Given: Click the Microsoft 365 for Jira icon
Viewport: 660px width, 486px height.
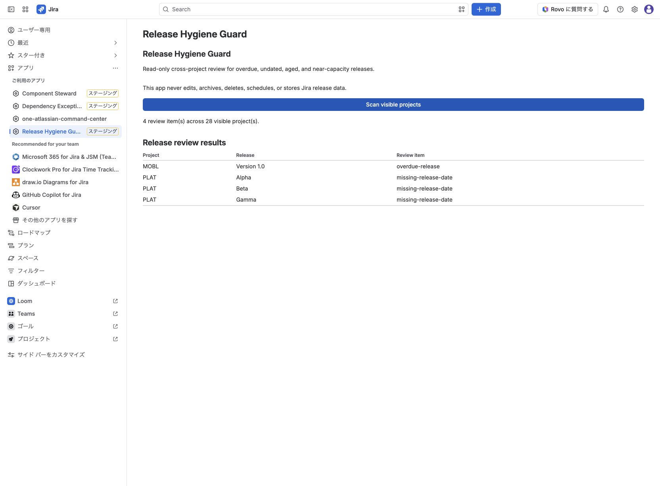Looking at the screenshot, I should click(16, 157).
